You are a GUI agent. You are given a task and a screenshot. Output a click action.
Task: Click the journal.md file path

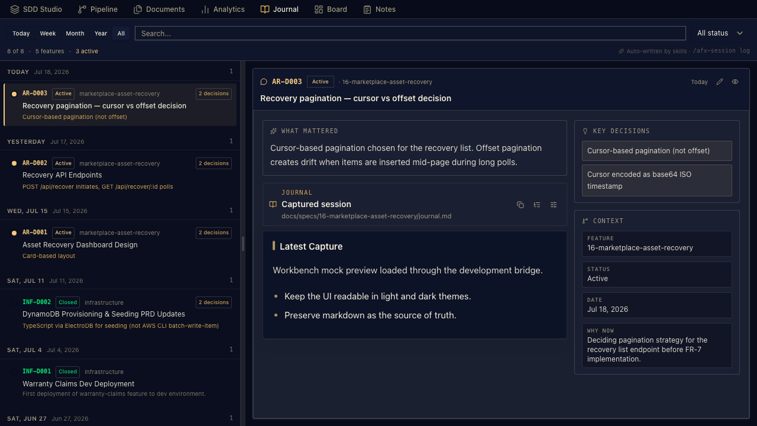(367, 216)
